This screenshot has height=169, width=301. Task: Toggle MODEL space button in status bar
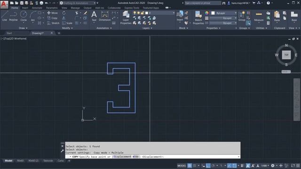click(182, 166)
